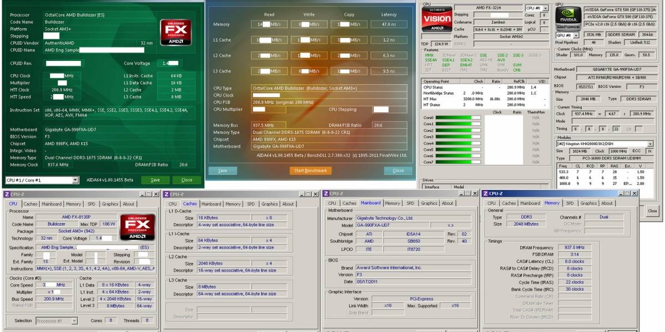665x332 pixels.
Task: Click the Bus Speed 200.9 MHz field in CPU-Z
Action: point(54,299)
